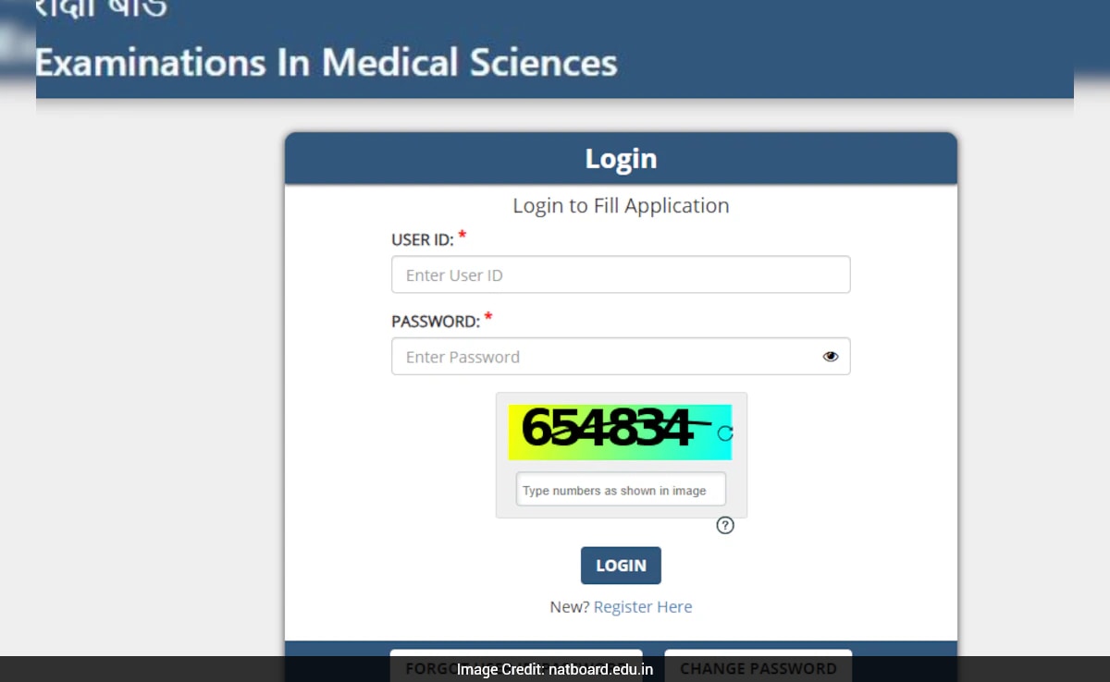Screen dimensions: 1110x682
Task: Select the circled question mark below the captcha
Action: click(725, 526)
